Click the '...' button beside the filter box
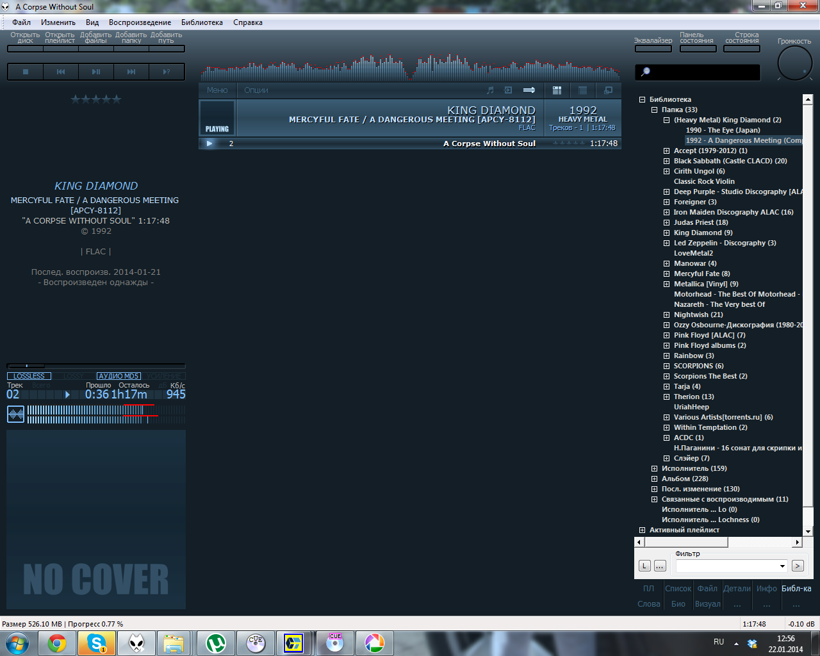 pyautogui.click(x=660, y=566)
